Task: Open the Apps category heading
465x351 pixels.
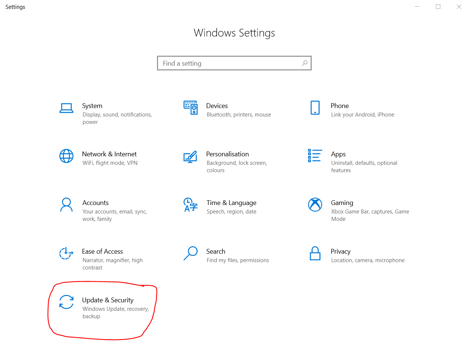Action: 338,154
